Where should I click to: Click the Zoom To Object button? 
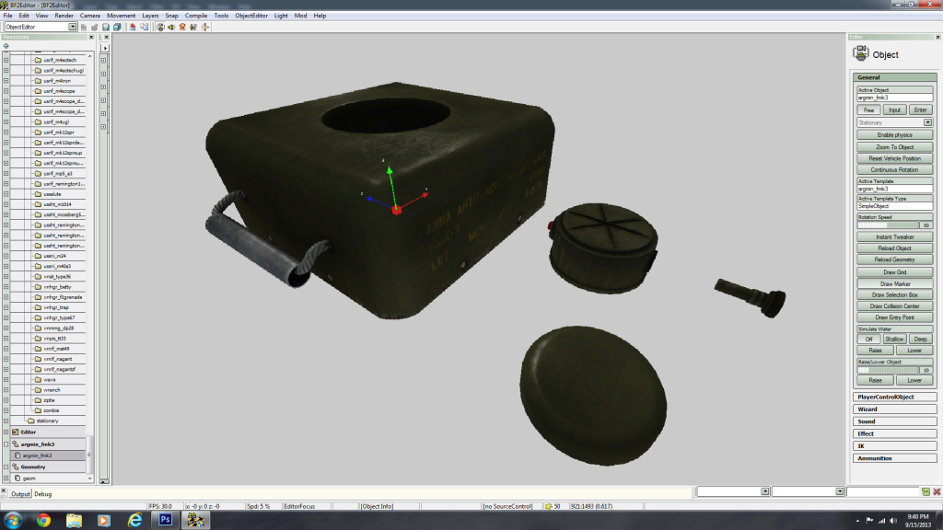pyautogui.click(x=894, y=147)
